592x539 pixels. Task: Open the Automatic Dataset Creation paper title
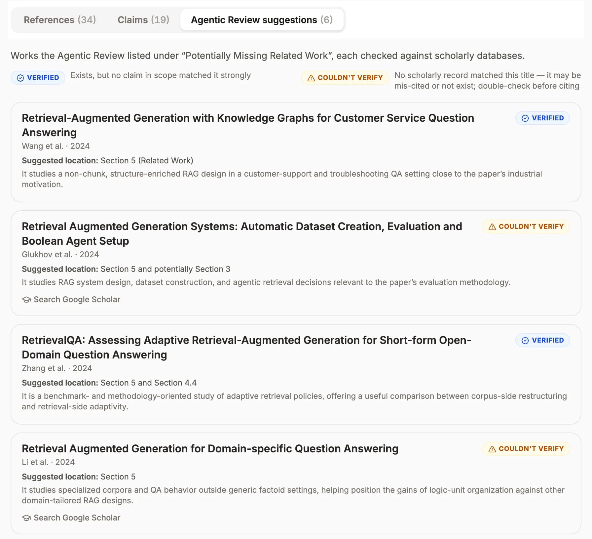point(242,233)
